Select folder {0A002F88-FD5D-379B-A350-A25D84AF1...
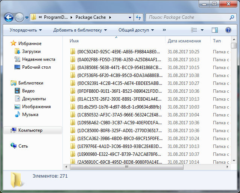240x193 pixels. (119, 60)
